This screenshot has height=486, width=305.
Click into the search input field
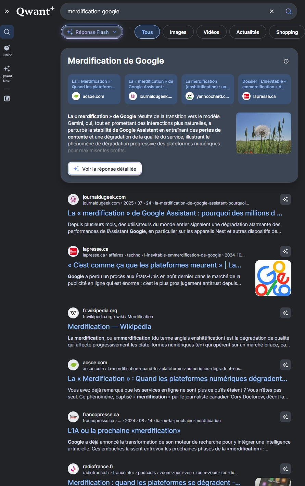(x=164, y=11)
